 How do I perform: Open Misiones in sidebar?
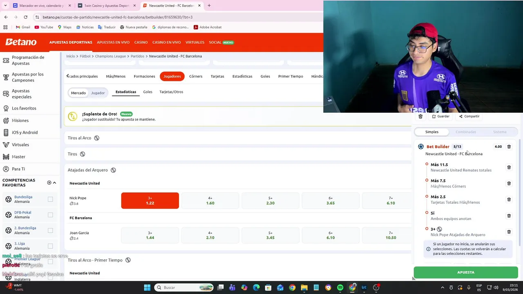[x=20, y=120]
